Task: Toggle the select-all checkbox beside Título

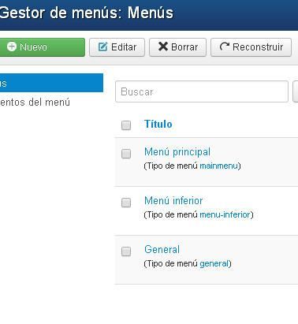Action: tap(126, 125)
